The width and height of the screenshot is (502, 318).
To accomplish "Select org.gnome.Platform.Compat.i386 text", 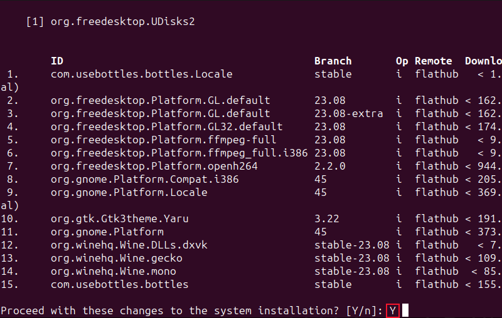I will 144,179.
